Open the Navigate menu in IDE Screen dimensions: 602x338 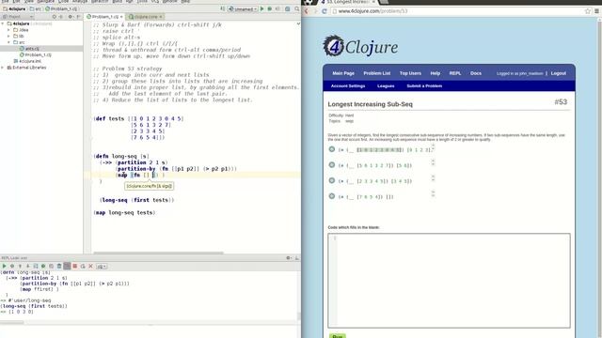[46, 2]
